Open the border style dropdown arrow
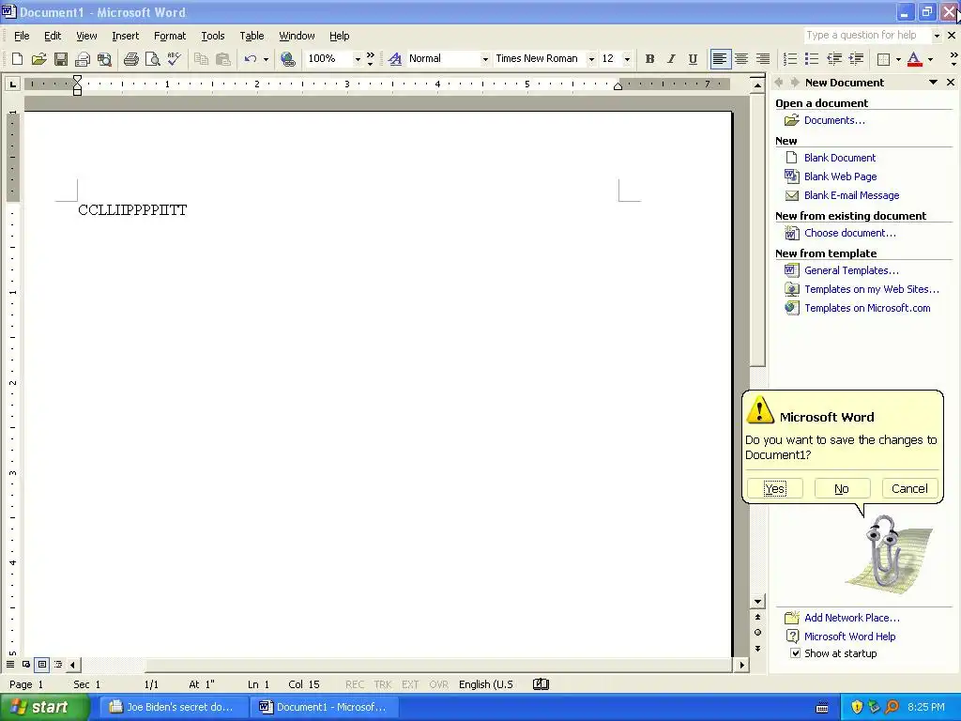 coord(898,59)
